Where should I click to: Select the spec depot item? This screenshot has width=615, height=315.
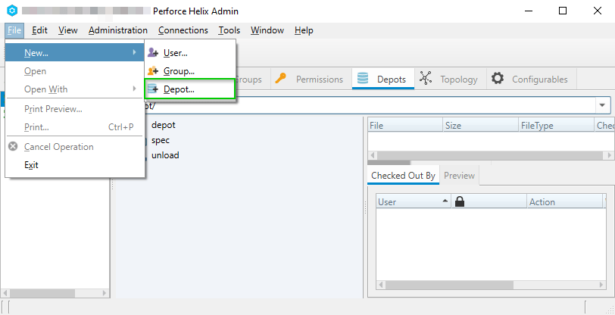161,140
